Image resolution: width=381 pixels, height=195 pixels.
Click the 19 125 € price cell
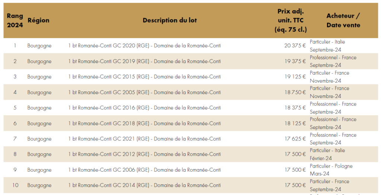click(295, 77)
